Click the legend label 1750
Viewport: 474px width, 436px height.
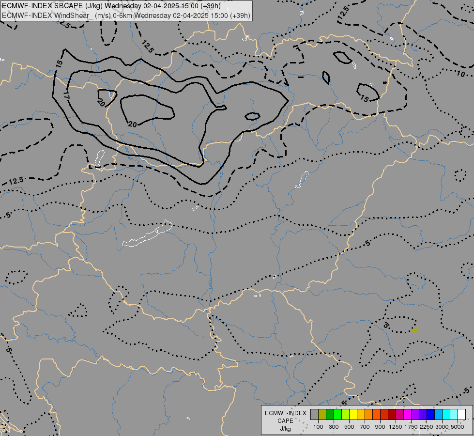coord(411,427)
